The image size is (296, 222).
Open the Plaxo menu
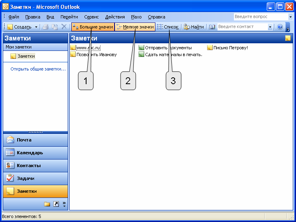coord(136,17)
